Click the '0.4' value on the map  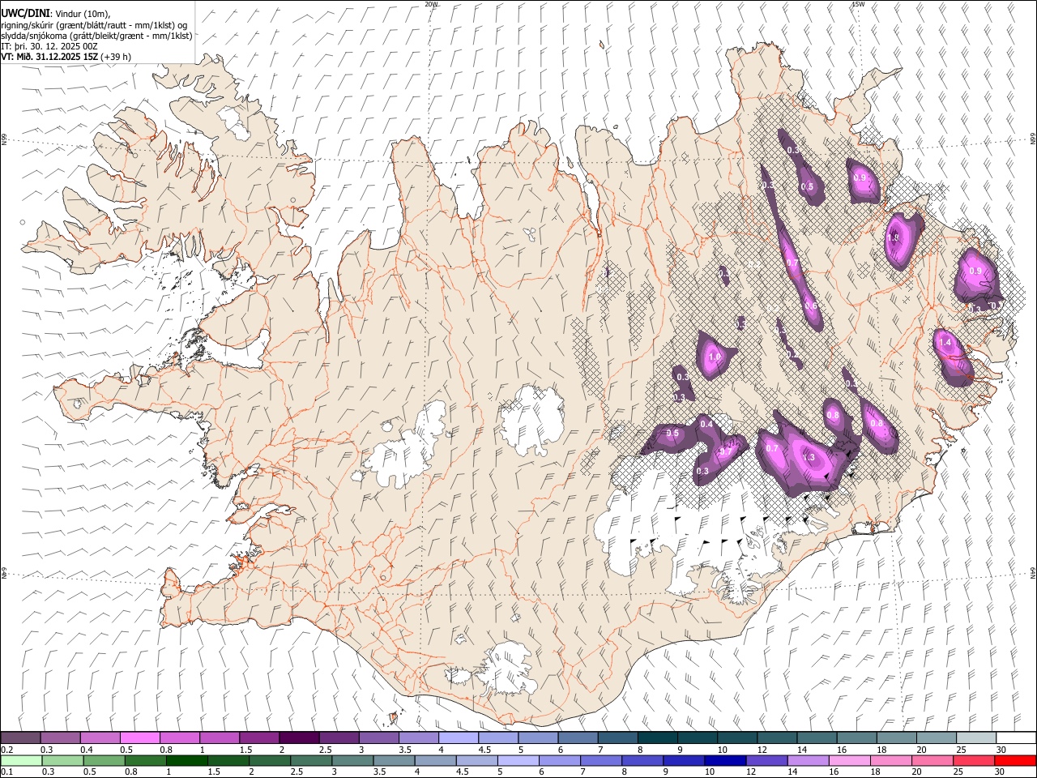(x=706, y=424)
